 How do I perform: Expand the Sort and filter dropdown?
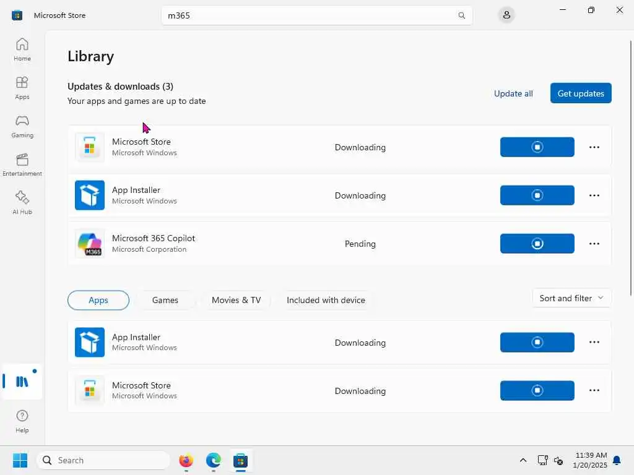pyautogui.click(x=571, y=298)
